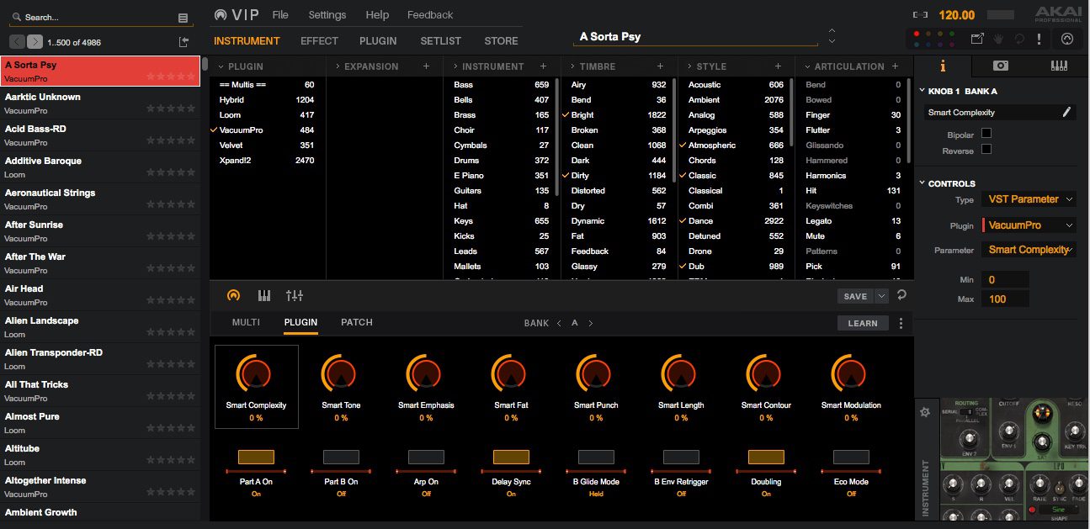Viewport: 1090px width, 529px height.
Task: Edit knob name with the pencil icon
Action: coord(1067,112)
